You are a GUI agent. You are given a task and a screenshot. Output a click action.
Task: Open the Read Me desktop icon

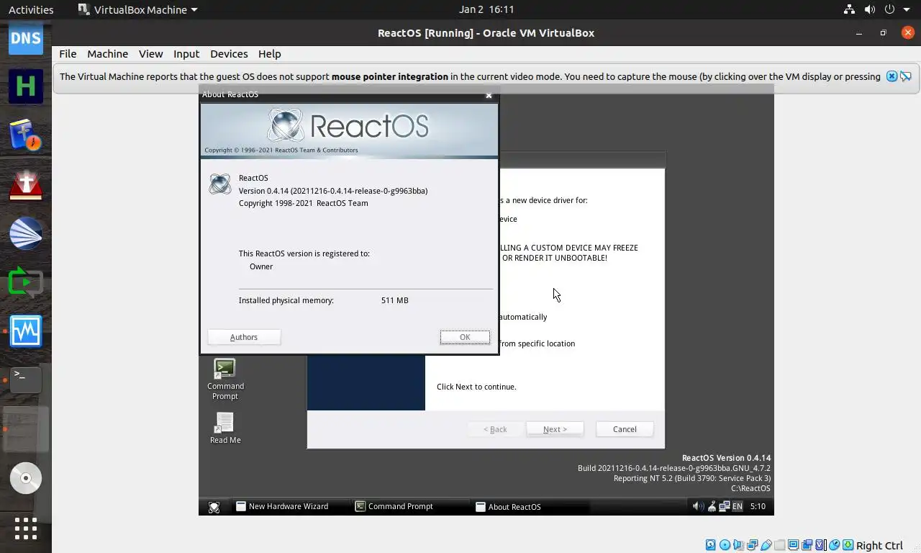click(225, 428)
